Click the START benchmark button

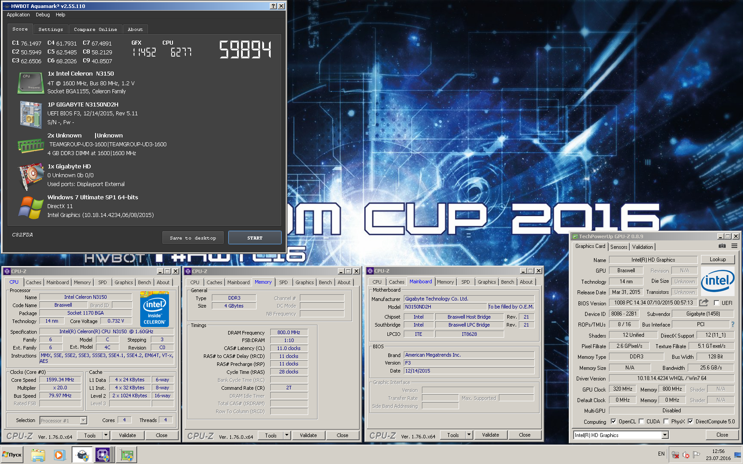click(255, 238)
